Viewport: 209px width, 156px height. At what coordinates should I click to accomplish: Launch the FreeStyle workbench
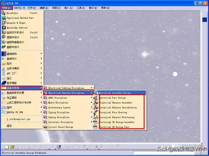[22, 13]
